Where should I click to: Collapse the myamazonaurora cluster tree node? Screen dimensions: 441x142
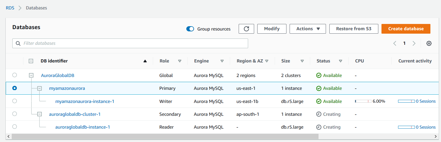click(40, 88)
